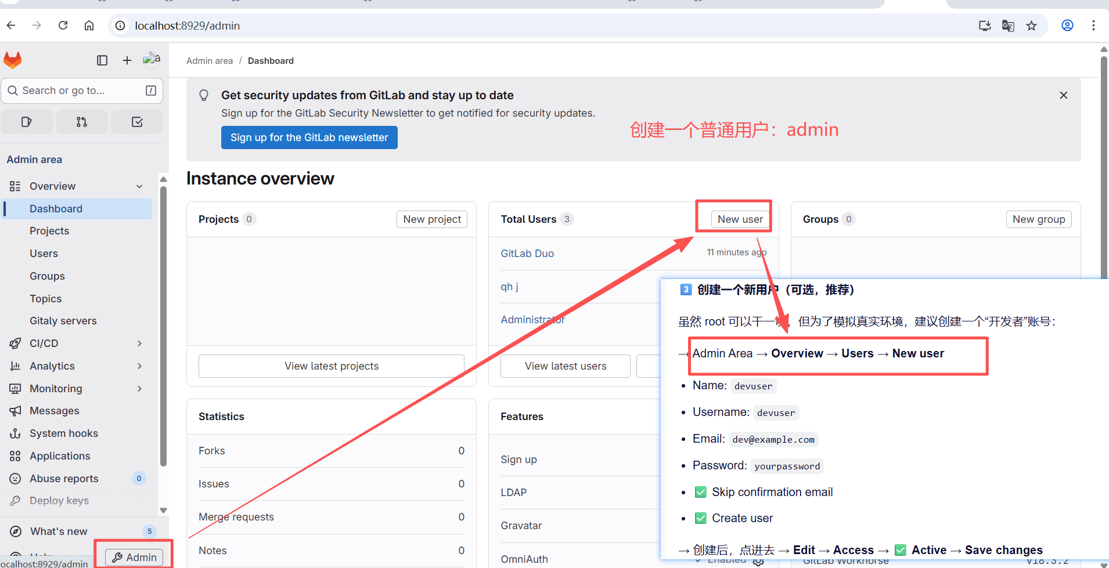Select Dashboard in the sidebar
Viewport: 1109px width, 568px height.
click(x=77, y=209)
